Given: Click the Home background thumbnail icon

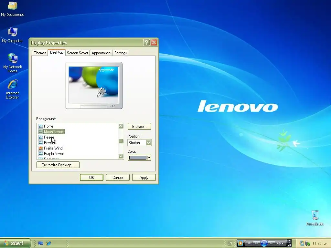Looking at the screenshot, I should [x=40, y=126].
